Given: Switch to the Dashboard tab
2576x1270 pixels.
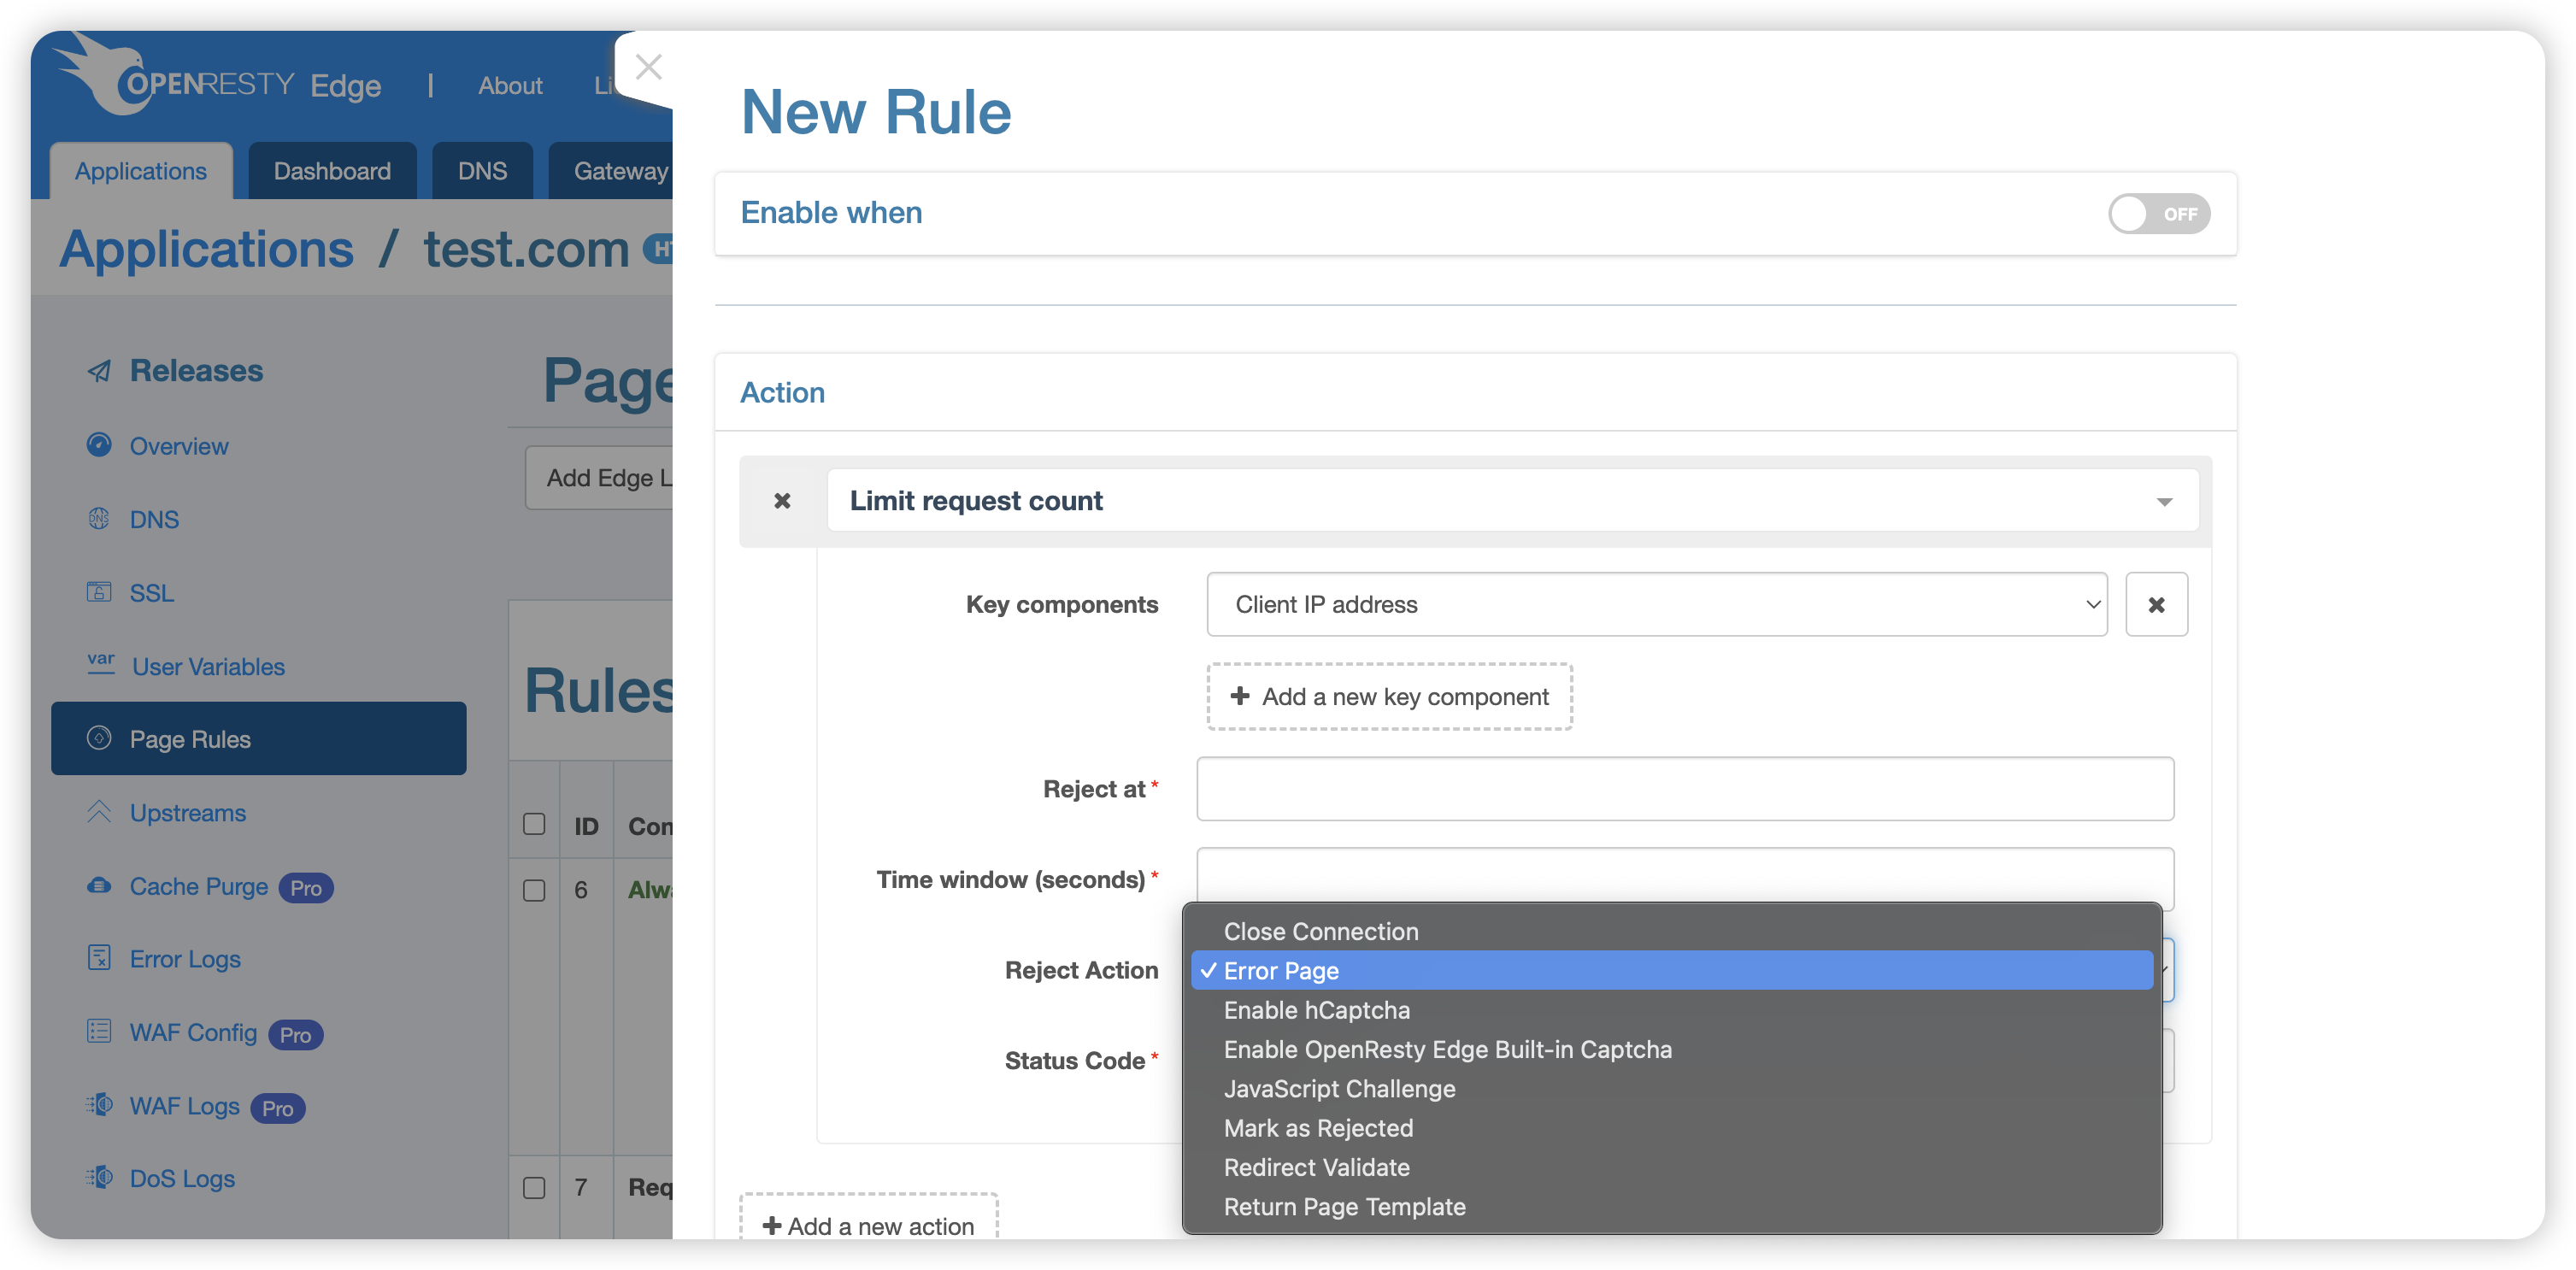Looking at the screenshot, I should tap(328, 169).
